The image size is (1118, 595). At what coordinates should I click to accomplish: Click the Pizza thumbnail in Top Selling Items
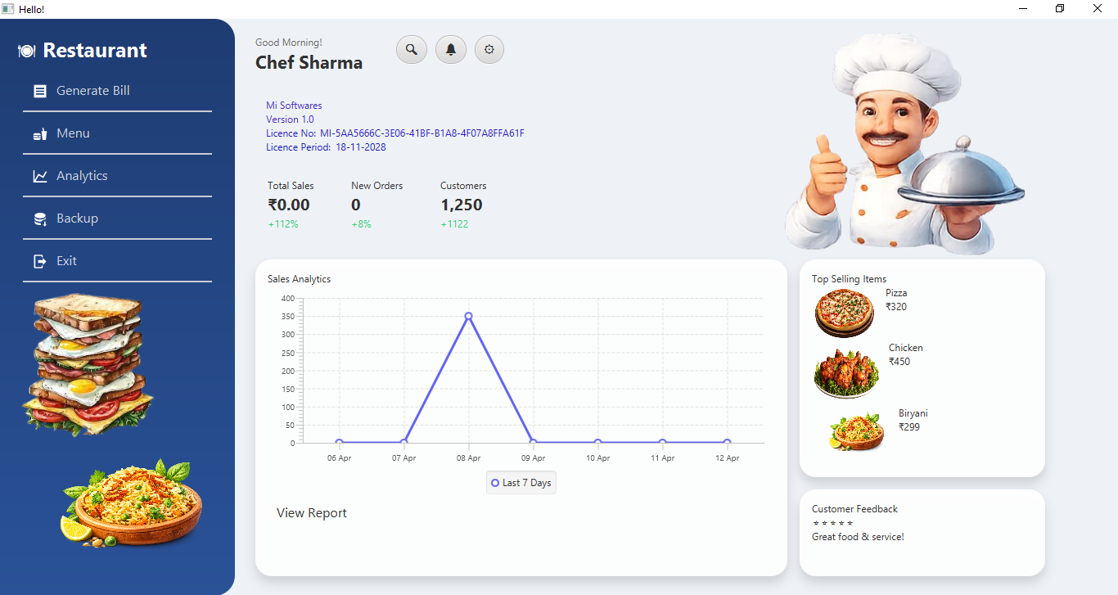tap(844, 313)
